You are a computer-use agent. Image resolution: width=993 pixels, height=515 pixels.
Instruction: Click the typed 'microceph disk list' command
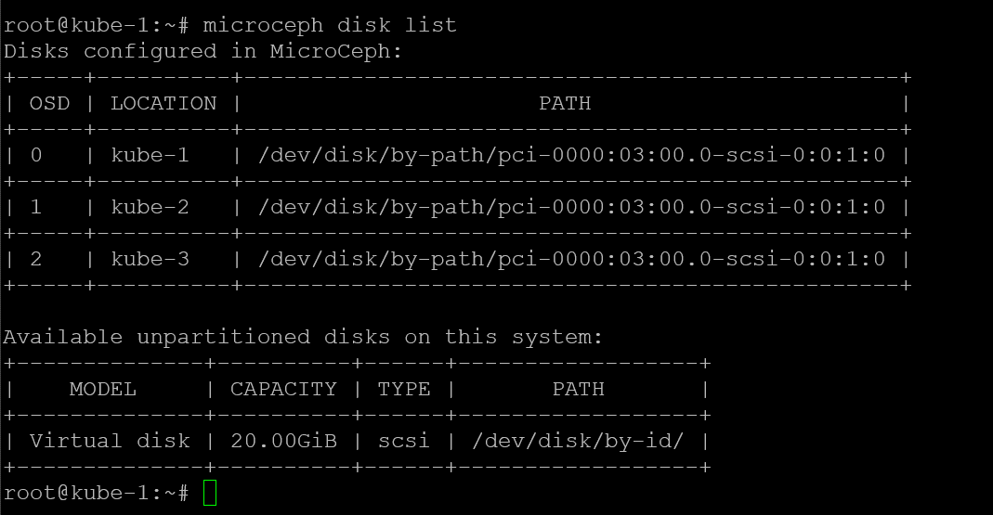[329, 25]
